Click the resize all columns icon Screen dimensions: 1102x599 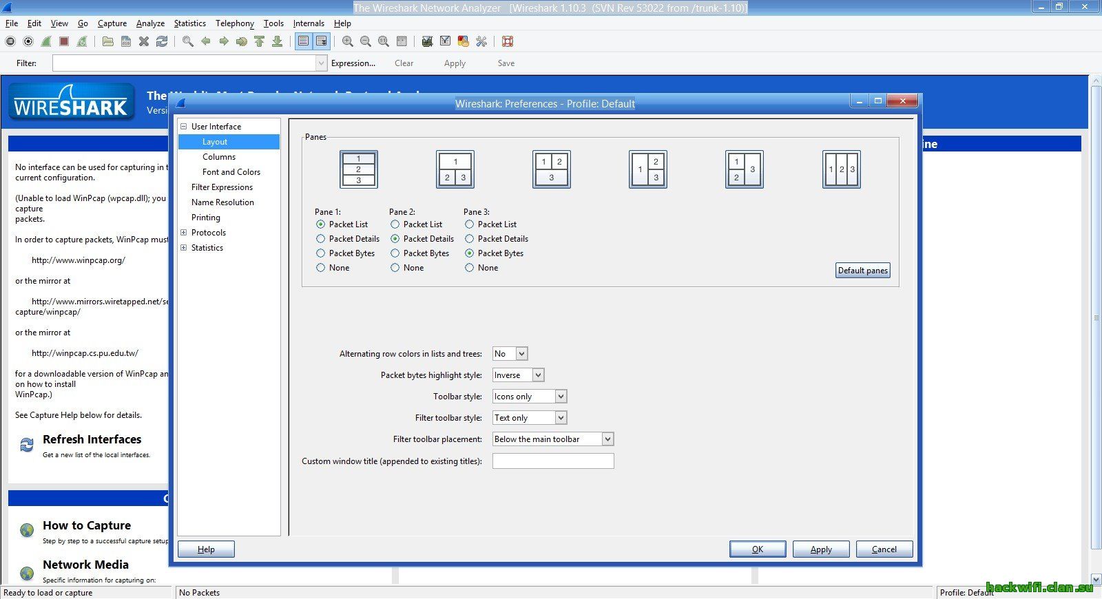402,41
